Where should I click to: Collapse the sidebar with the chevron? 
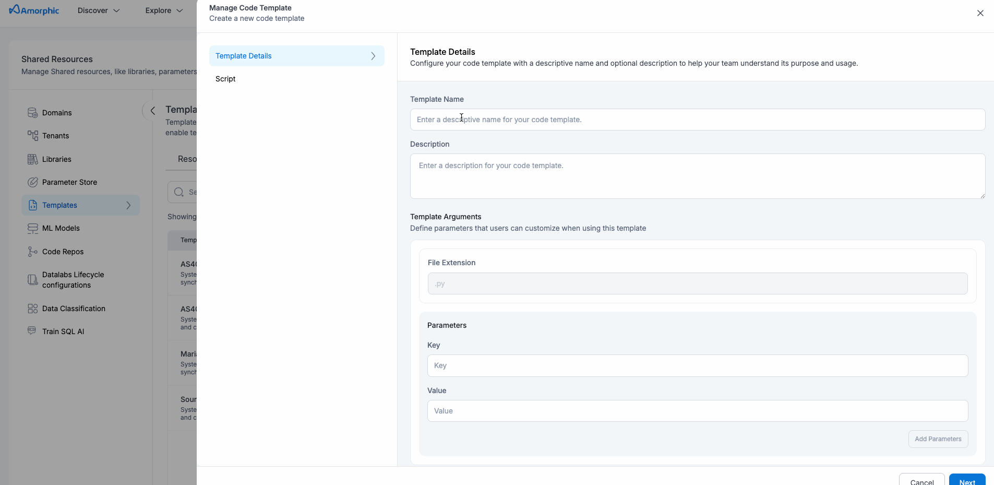[x=152, y=111]
